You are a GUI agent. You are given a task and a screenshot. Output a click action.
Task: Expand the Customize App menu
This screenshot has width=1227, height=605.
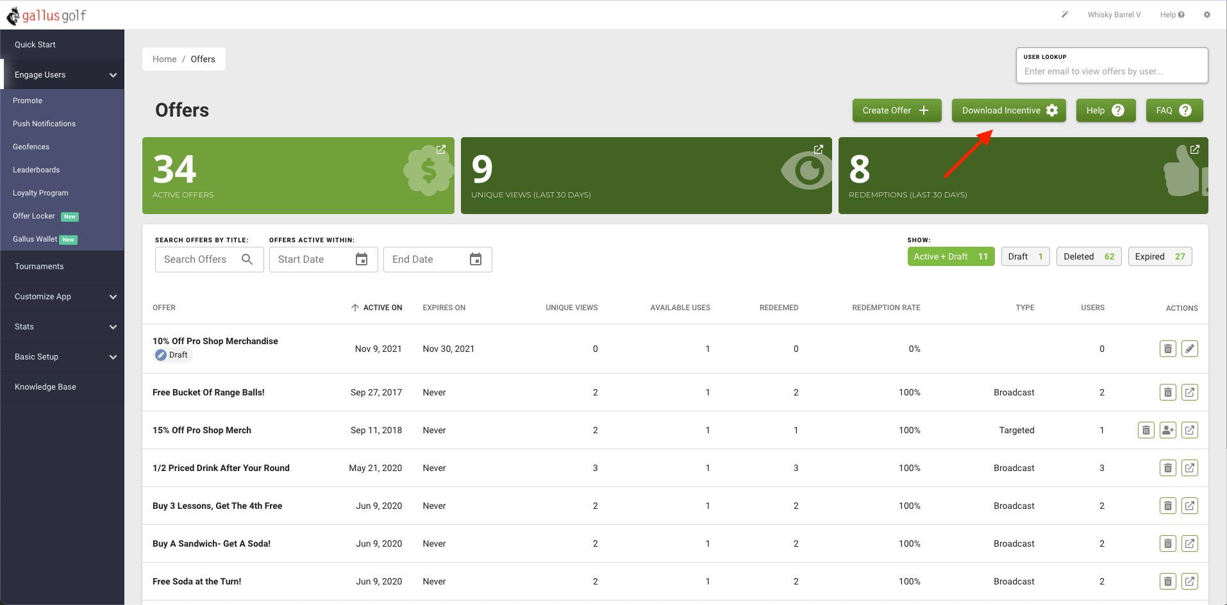point(62,296)
